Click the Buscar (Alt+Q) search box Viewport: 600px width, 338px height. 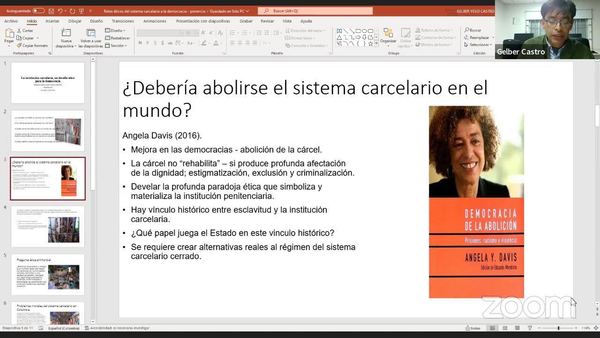pos(315,11)
